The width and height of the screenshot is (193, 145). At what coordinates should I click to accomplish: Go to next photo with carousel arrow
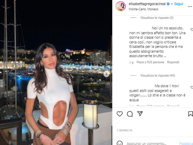pyautogui.click(x=106, y=74)
